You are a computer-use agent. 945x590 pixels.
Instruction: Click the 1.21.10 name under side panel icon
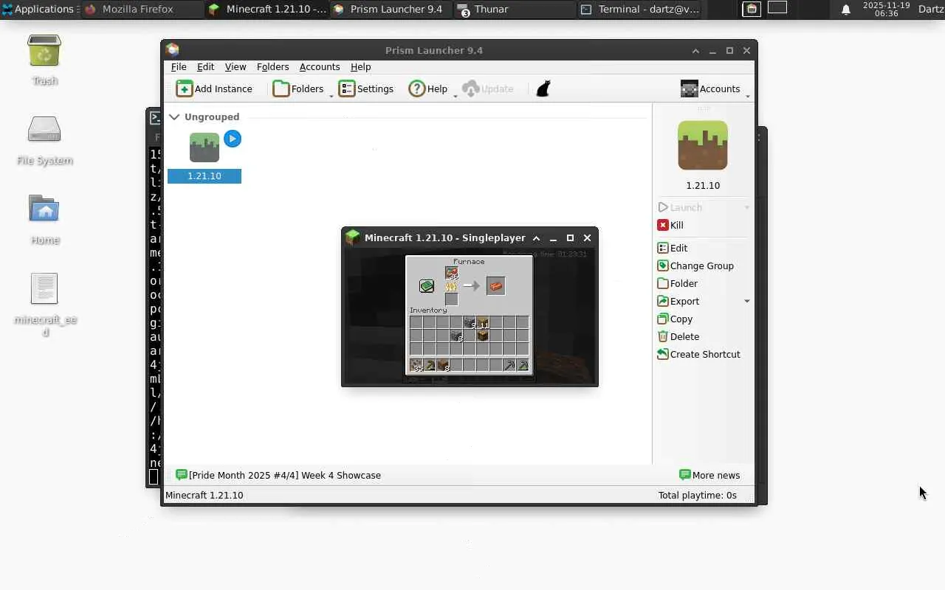pos(703,185)
